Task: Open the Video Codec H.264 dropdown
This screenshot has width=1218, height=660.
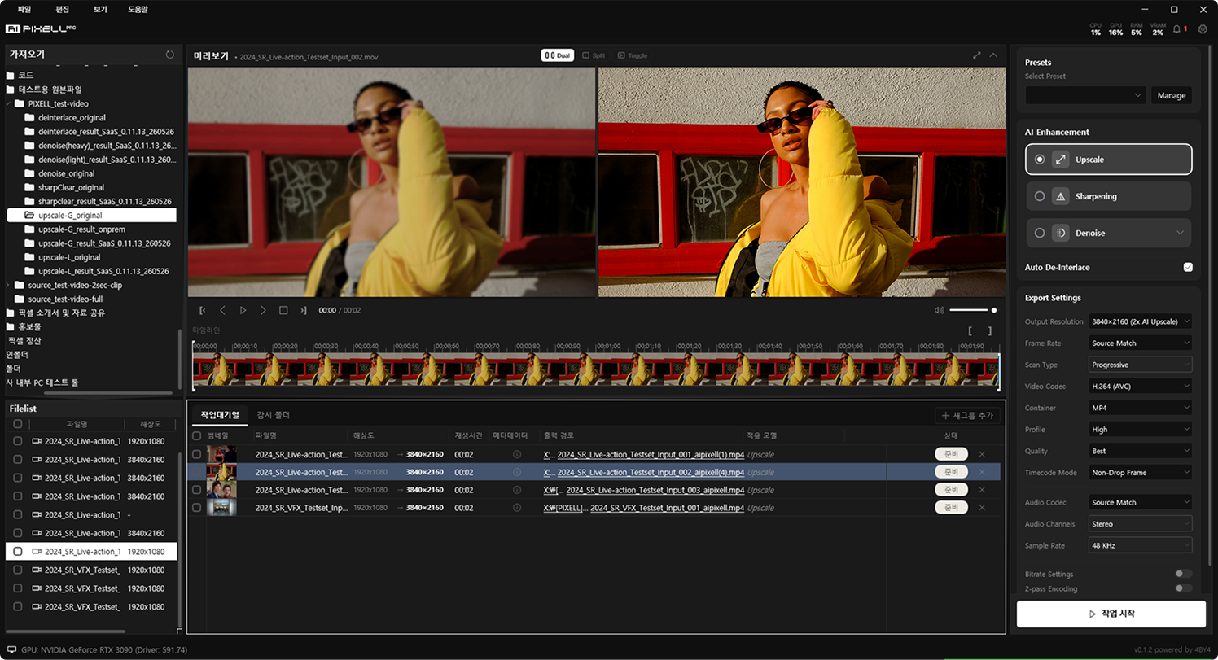Action: pos(1140,386)
